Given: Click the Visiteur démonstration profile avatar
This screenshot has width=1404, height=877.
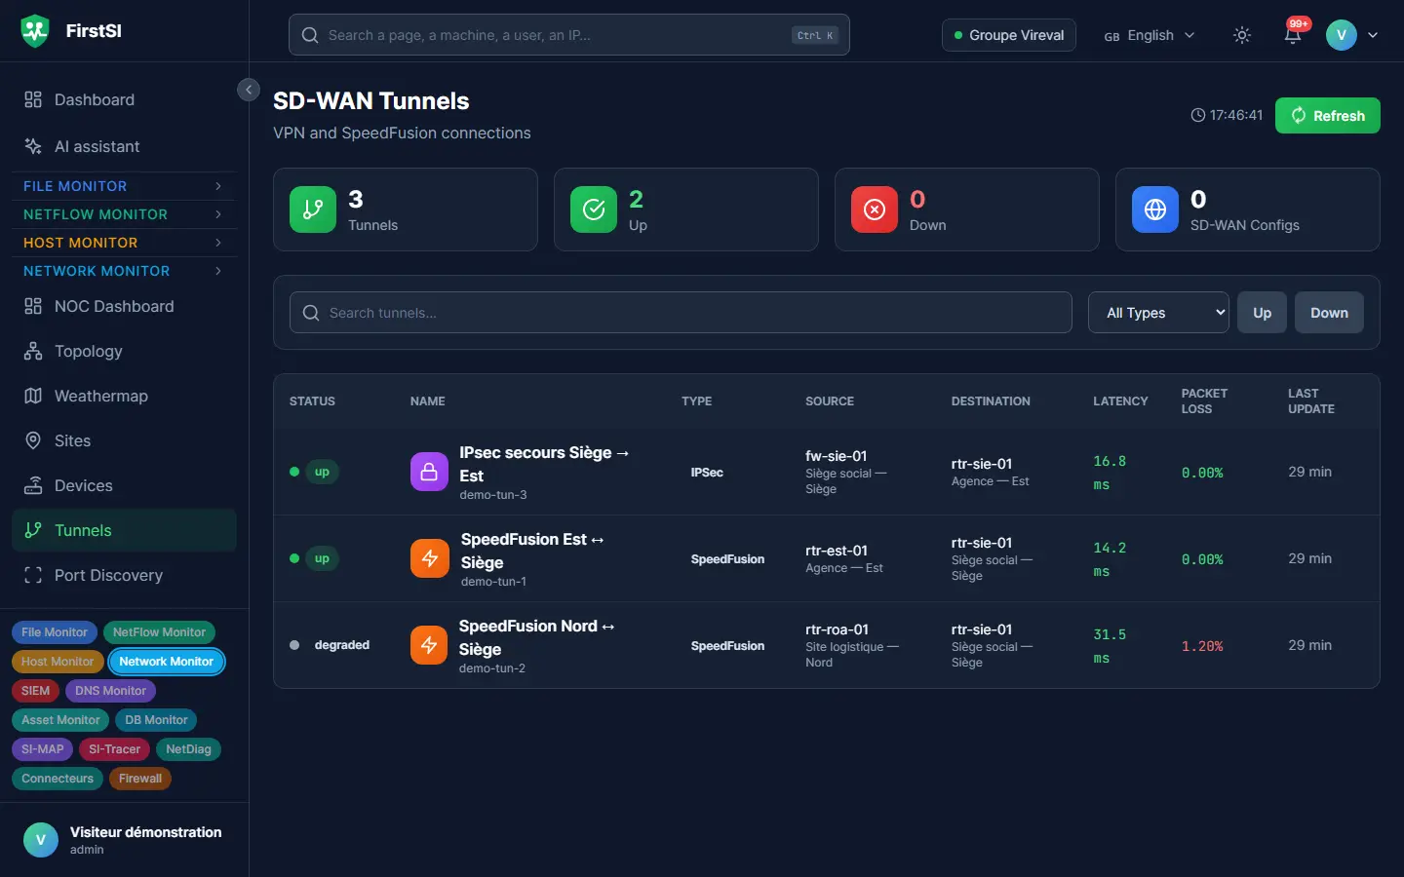Looking at the screenshot, I should [41, 840].
